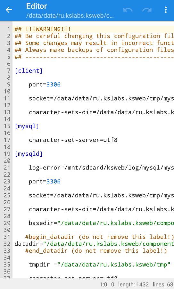Click the tmpdir setting line
The width and height of the screenshot is (174, 289).
[x=100, y=265]
